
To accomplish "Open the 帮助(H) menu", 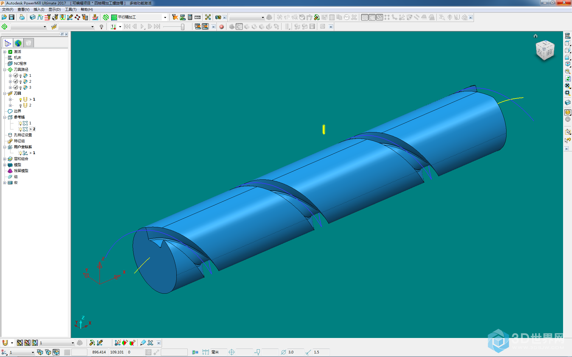I will tap(87, 10).
